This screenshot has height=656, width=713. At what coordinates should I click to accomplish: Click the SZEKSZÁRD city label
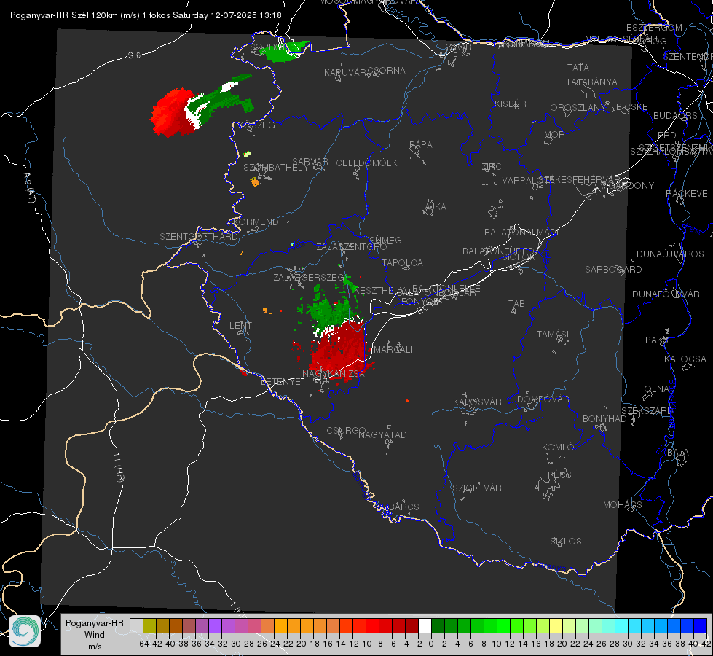coord(647,411)
